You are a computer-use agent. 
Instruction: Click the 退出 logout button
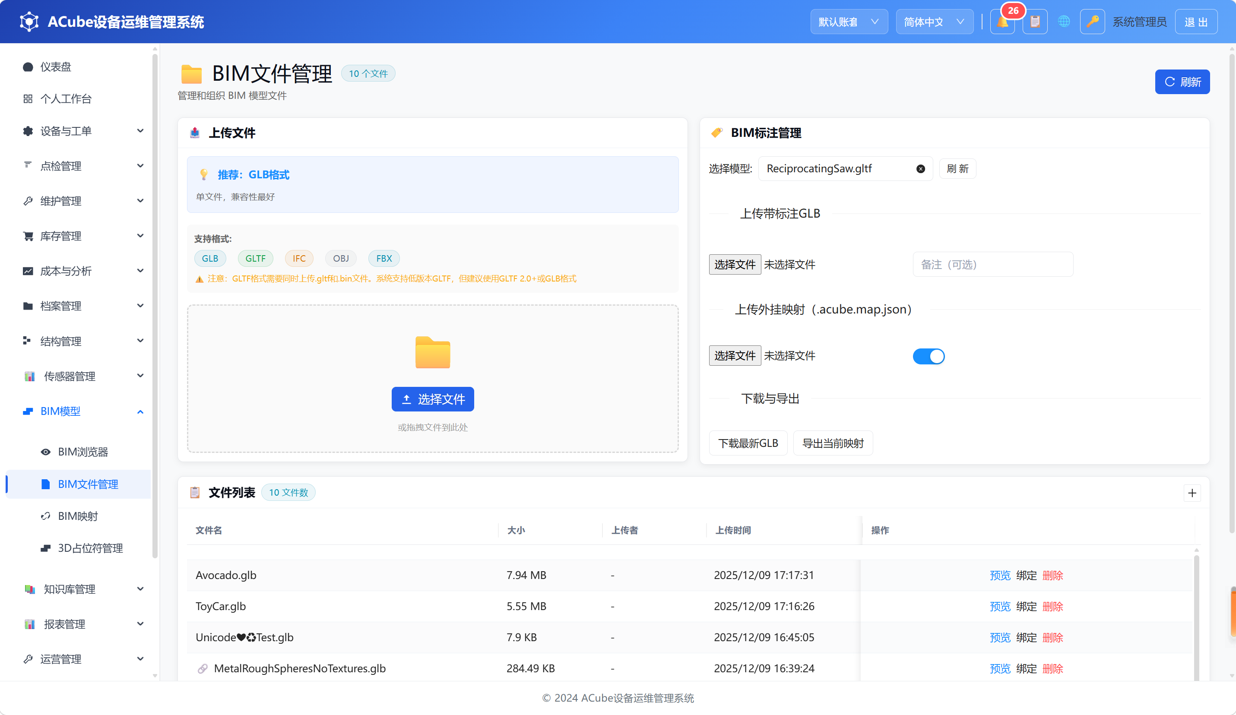(x=1196, y=22)
